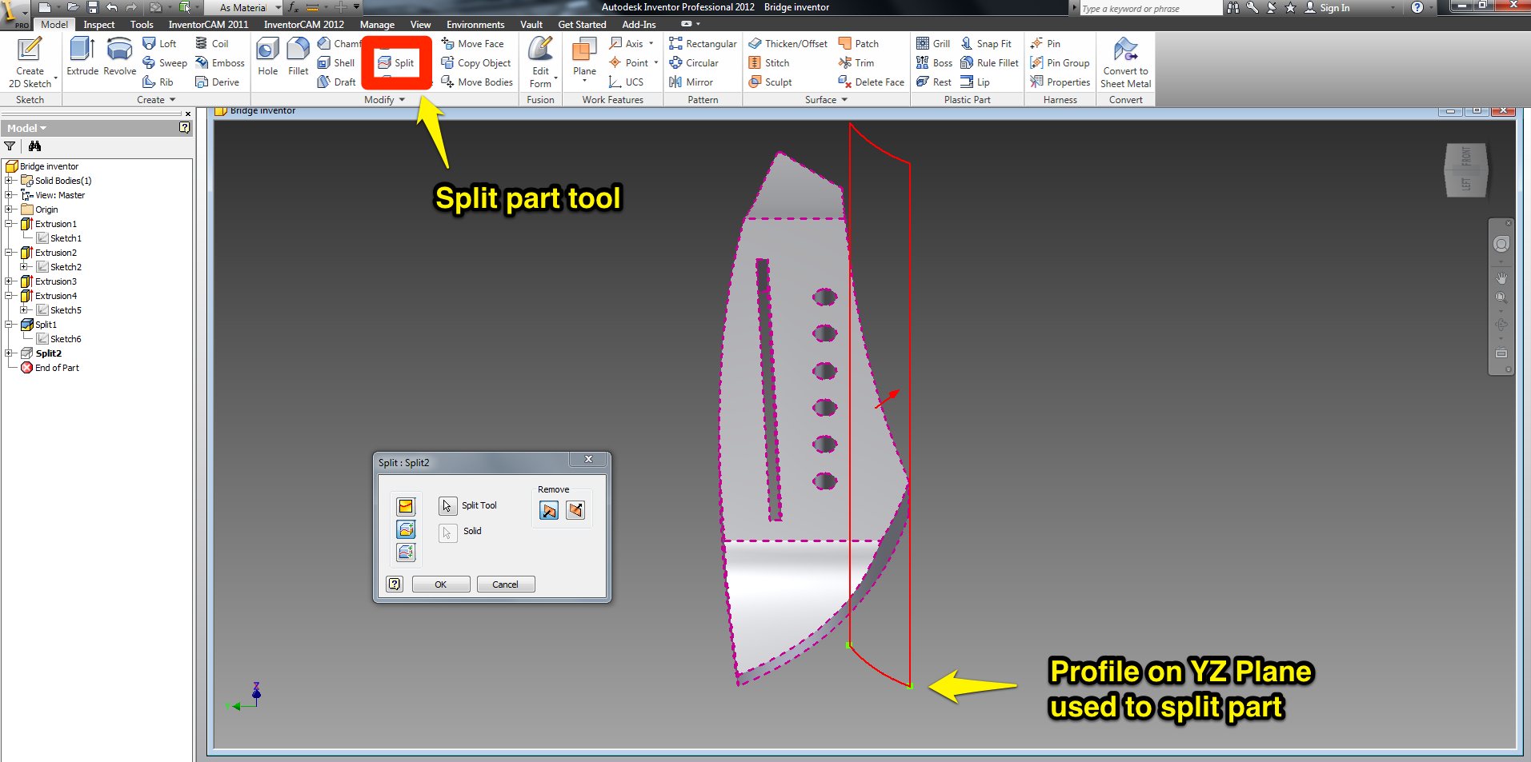Open help in the Split dialog
This screenshot has height=762, width=1531.
(x=395, y=584)
